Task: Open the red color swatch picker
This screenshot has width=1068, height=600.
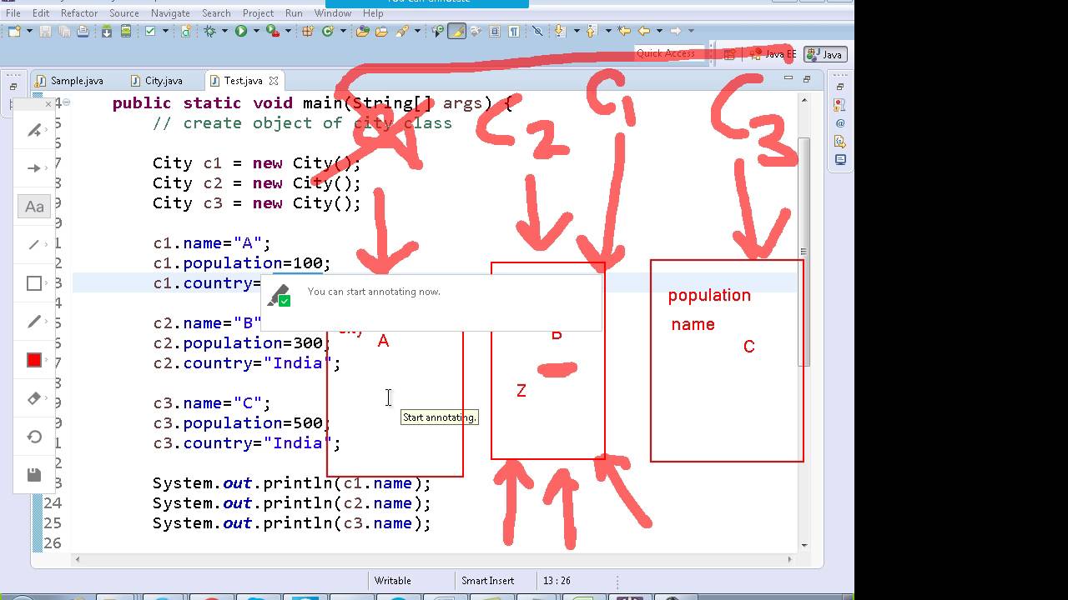Action: point(34,360)
